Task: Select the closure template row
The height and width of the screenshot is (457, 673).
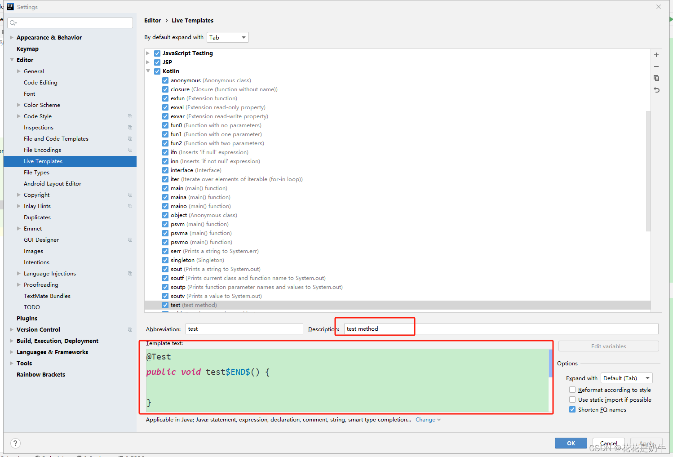Action: tap(398, 89)
